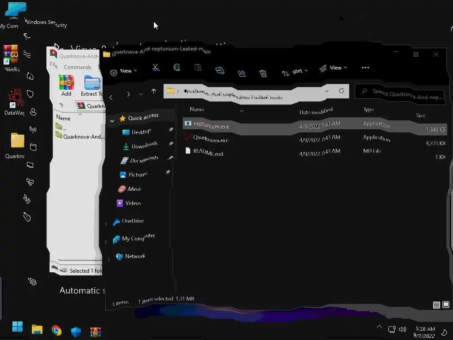Image resolution: width=453 pixels, height=340 pixels.
Task: Sort by Type column header
Action: (369, 109)
